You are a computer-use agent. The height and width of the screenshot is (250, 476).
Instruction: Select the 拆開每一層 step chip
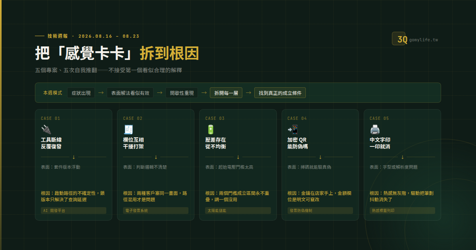point(226,93)
